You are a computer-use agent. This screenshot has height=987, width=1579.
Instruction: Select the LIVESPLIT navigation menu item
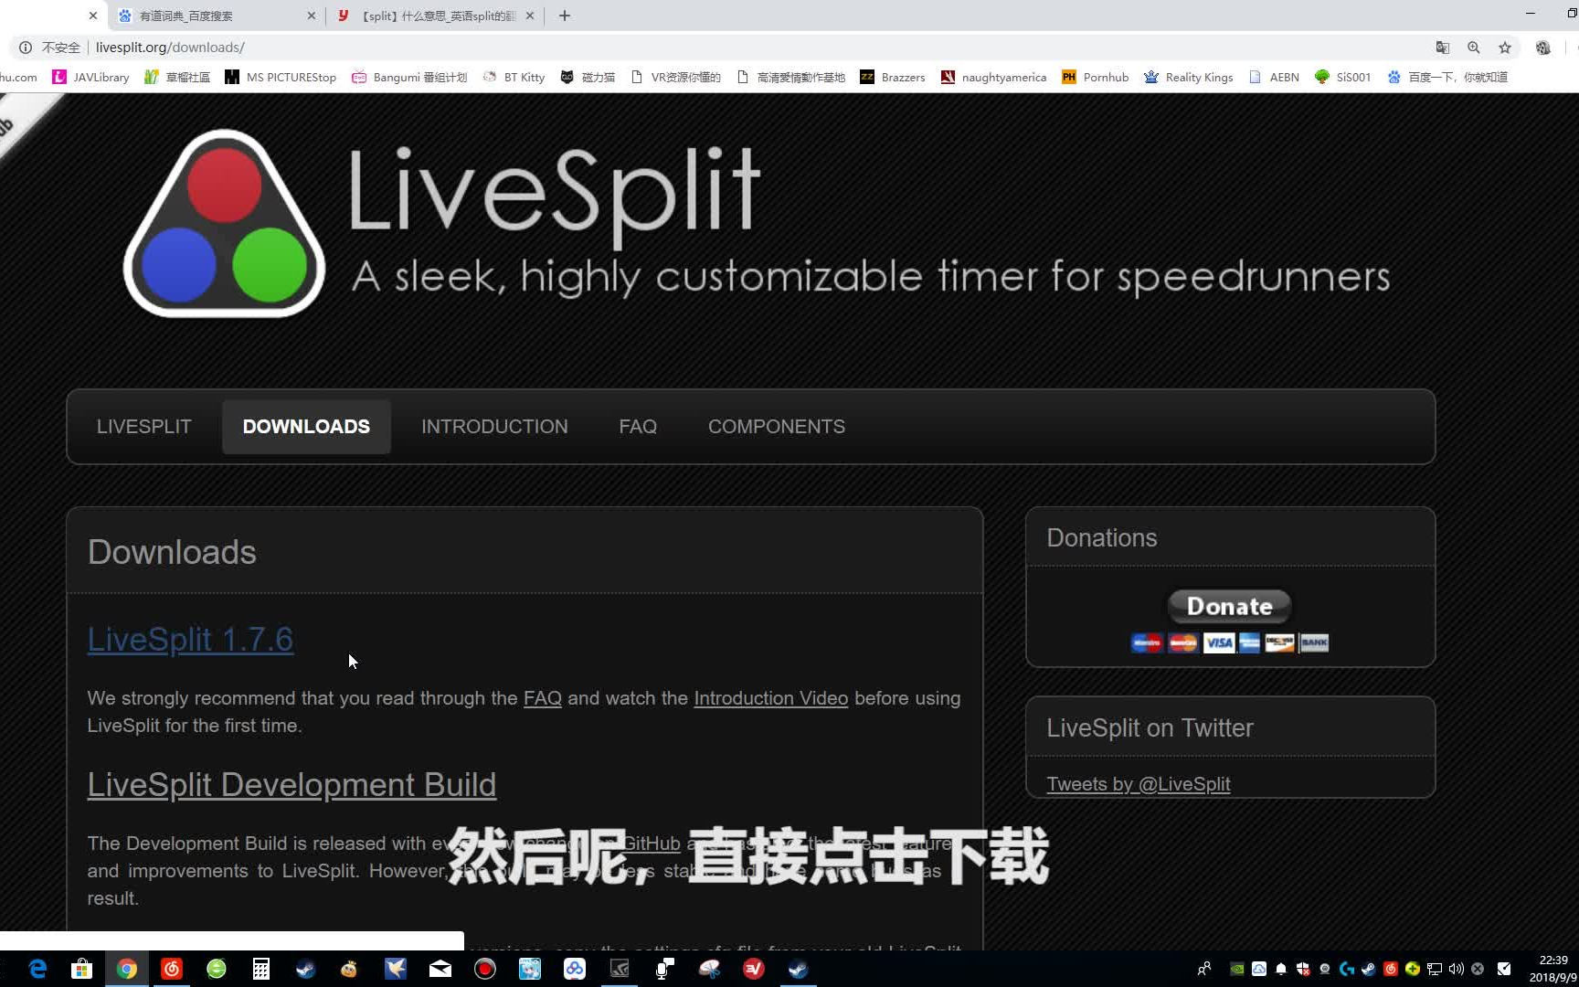click(143, 426)
